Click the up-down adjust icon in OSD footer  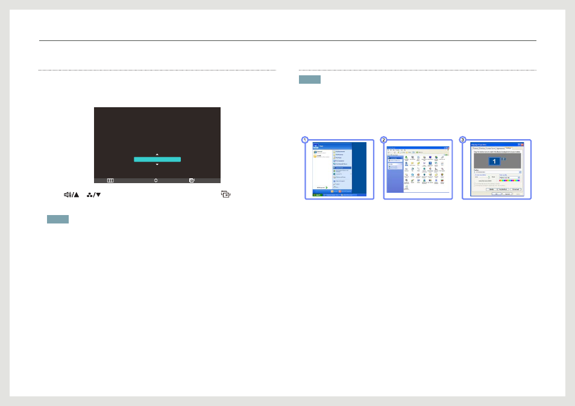(156, 180)
